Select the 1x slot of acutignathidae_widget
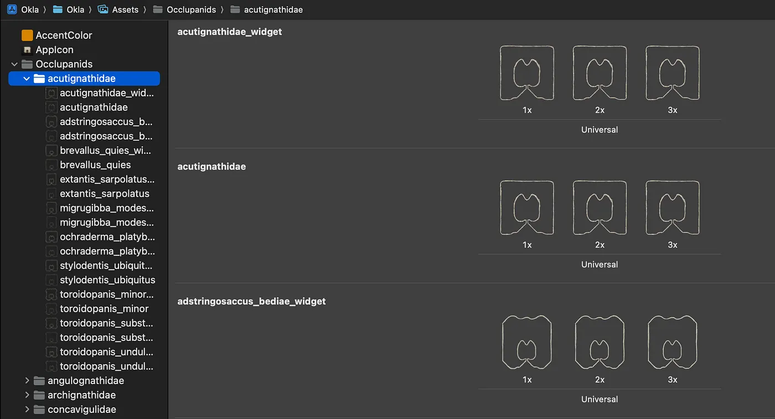The width and height of the screenshot is (775, 419). [x=527, y=73]
